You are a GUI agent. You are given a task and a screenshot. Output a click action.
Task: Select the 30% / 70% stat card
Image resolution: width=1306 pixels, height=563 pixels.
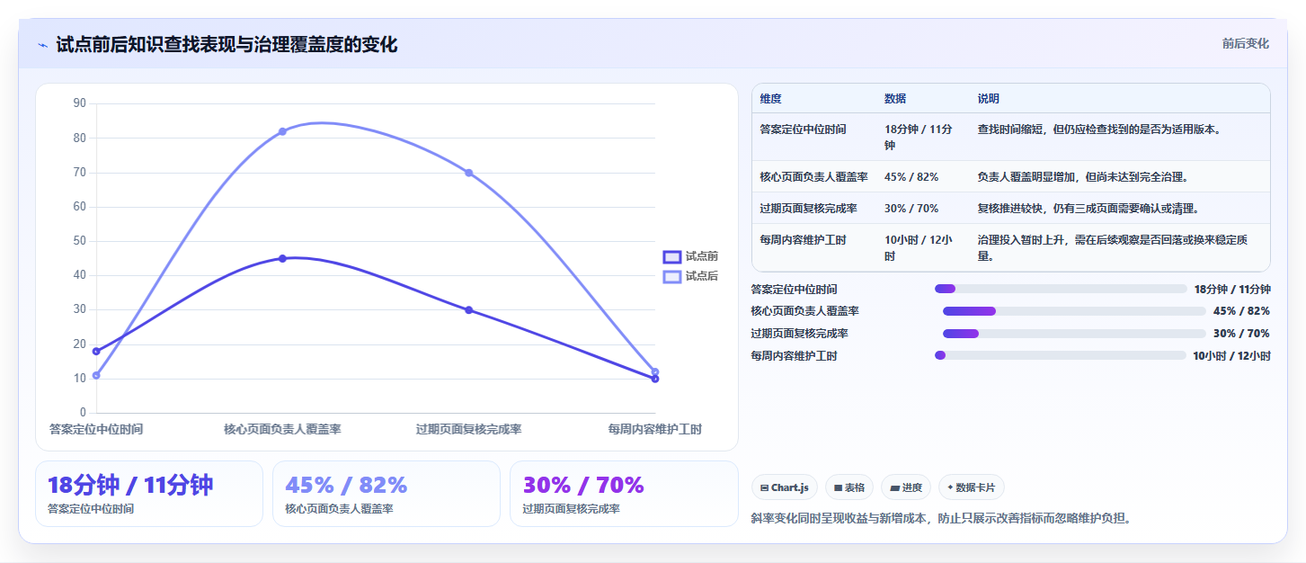[x=623, y=494]
